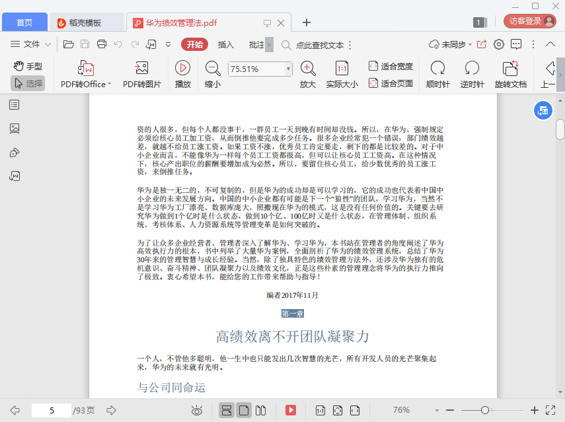Open the thumbnails sidebar panel
Image resolution: width=565 pixels, height=422 pixels.
tap(15, 129)
